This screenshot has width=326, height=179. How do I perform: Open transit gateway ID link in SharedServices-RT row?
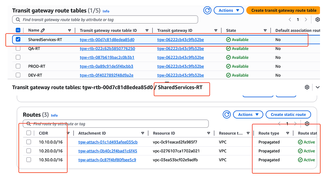[x=181, y=39]
